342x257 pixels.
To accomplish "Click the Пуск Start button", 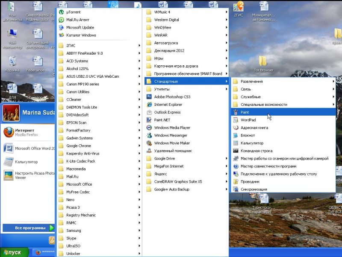I will (x=14, y=252).
